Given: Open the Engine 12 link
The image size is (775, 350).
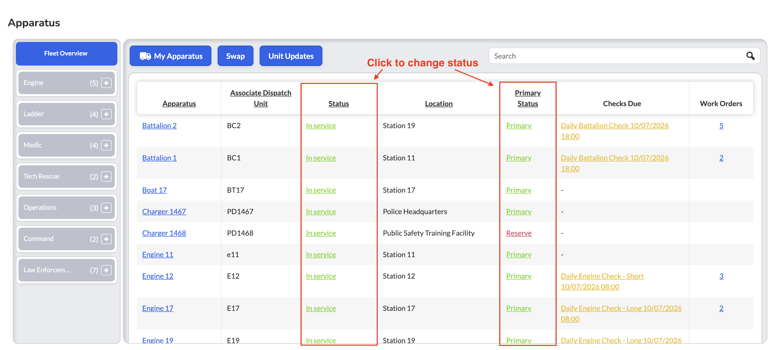Looking at the screenshot, I should tap(158, 276).
